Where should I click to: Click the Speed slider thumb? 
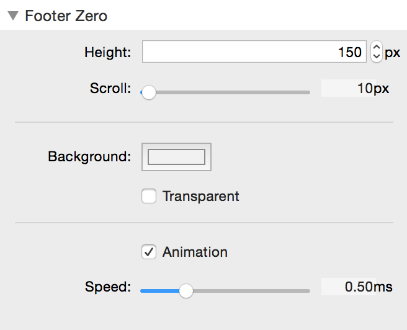point(186,290)
